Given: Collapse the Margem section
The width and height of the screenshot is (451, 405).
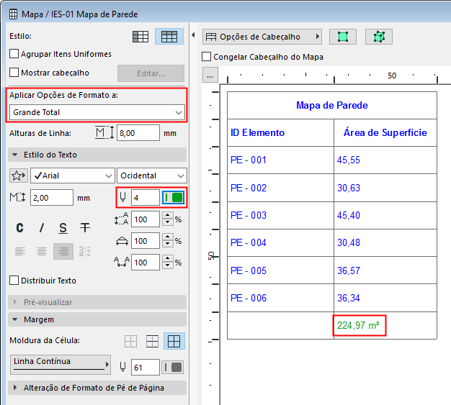Looking at the screenshot, I should [97, 319].
